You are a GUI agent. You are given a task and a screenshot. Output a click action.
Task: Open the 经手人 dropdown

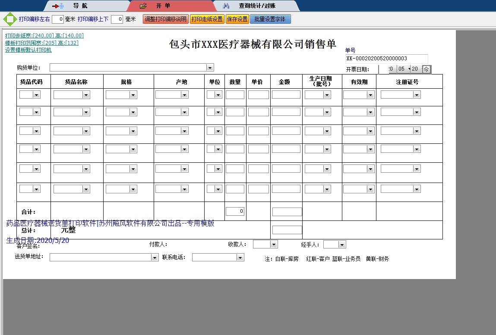tap(342, 245)
